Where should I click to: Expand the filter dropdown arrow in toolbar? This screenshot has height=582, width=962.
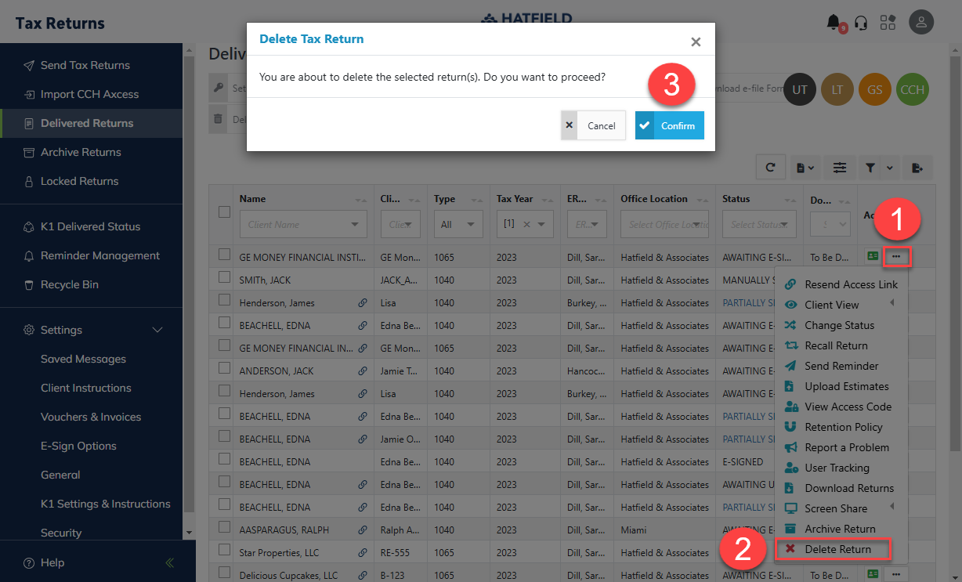tap(889, 167)
